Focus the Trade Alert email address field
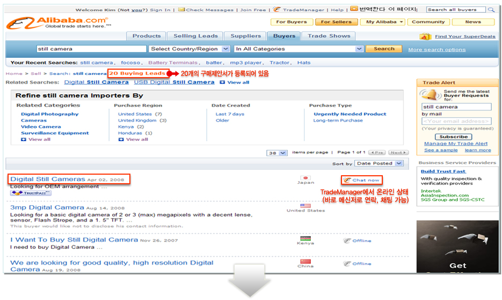The width and height of the screenshot is (502, 300). click(x=456, y=121)
